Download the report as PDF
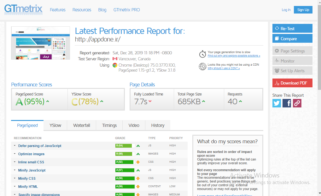321x196 pixels. tap(292, 83)
